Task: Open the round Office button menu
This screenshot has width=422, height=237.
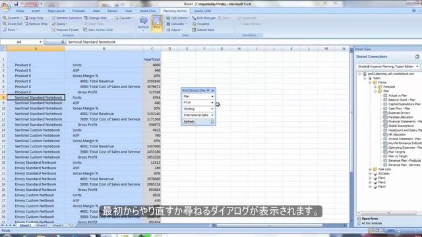Action: click(x=5, y=6)
